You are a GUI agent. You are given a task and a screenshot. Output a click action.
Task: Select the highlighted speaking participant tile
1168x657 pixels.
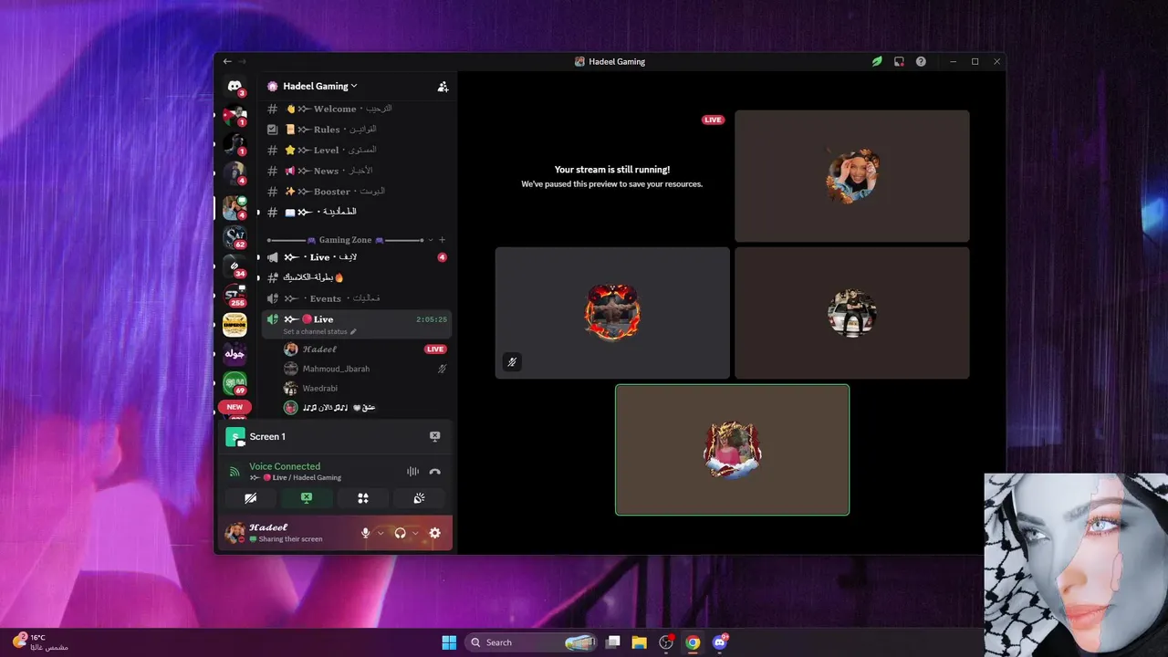coord(733,450)
